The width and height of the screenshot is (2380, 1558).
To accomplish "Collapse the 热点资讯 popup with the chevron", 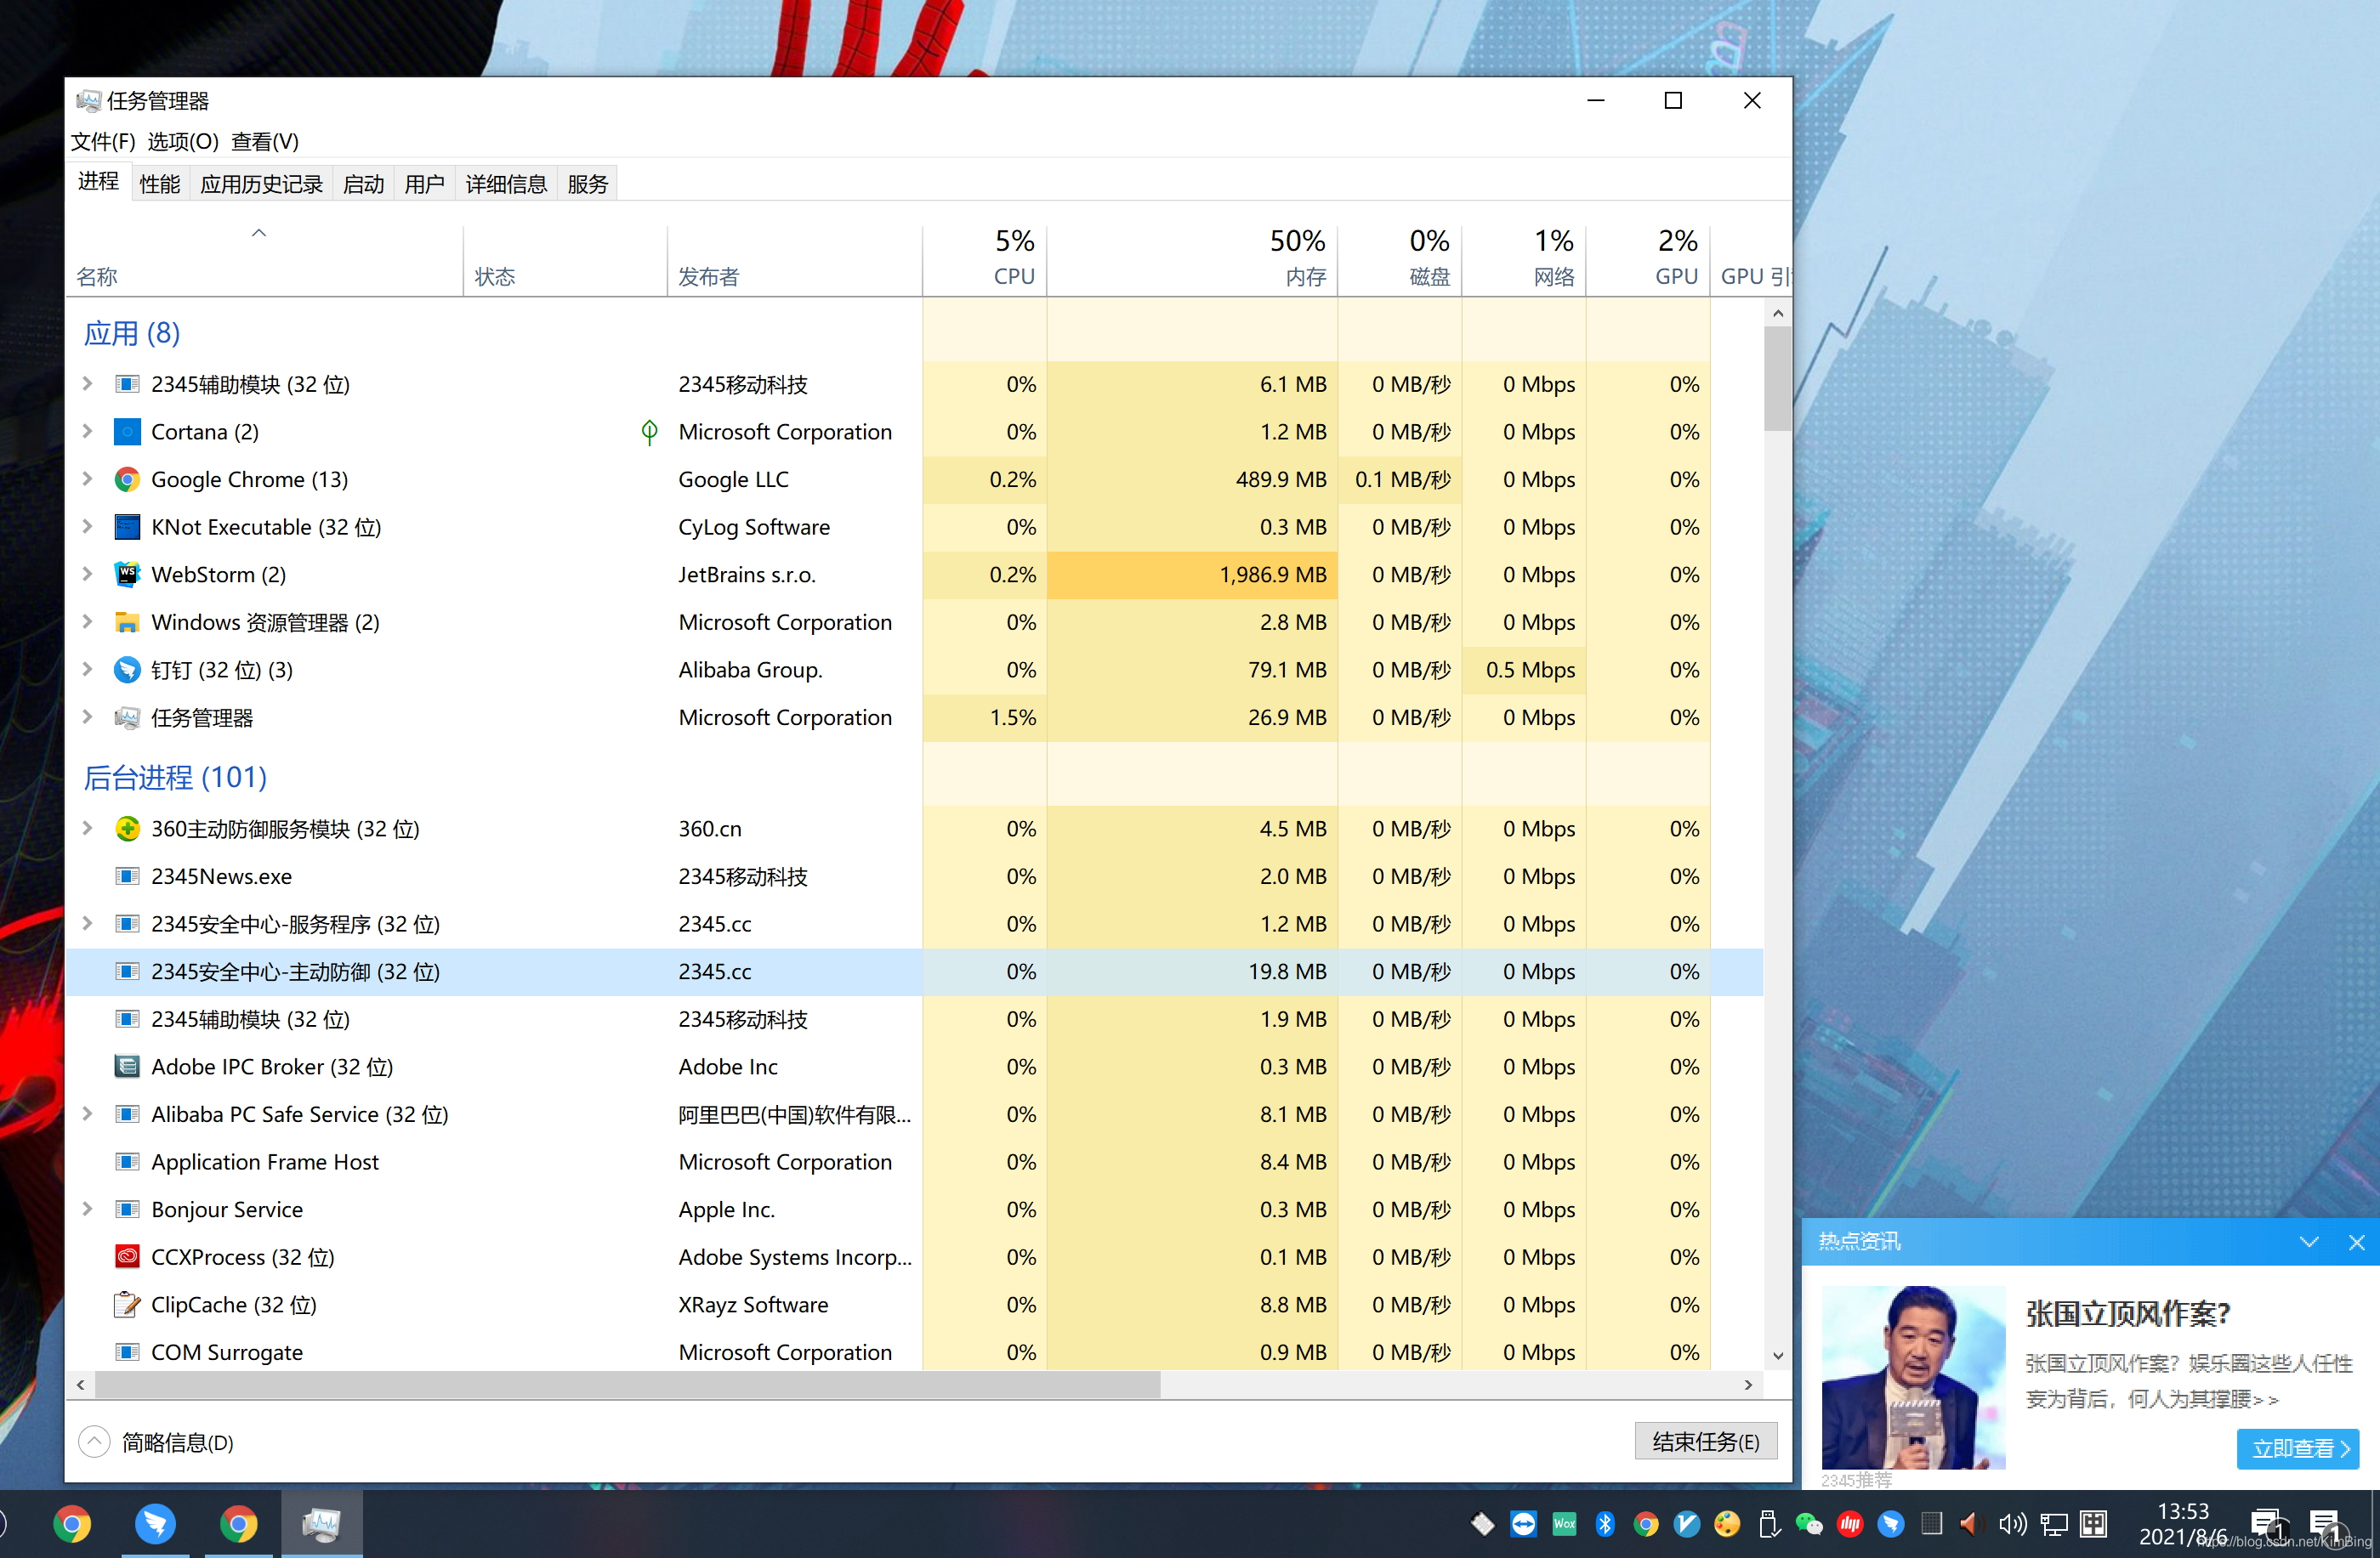I will (2308, 1242).
